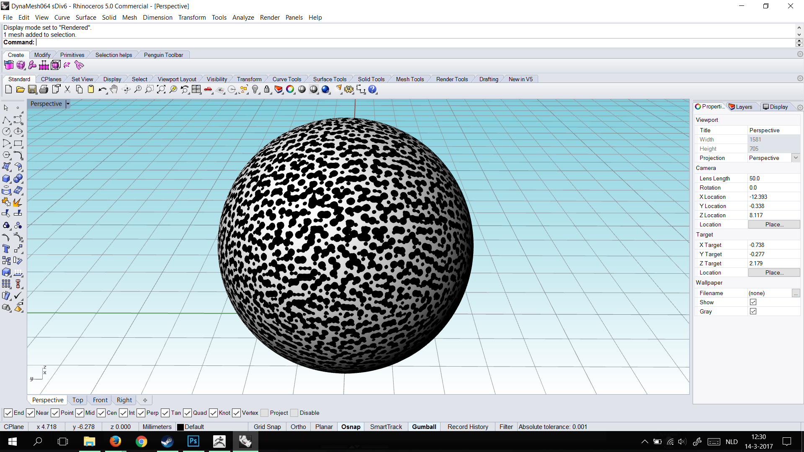Expand the Projection dropdown
Image resolution: width=804 pixels, height=452 pixels.
point(796,158)
